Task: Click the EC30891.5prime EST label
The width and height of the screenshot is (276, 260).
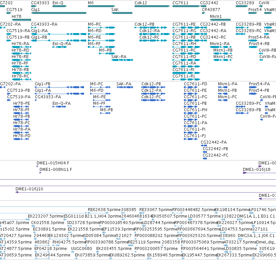Action: click(49, 229)
